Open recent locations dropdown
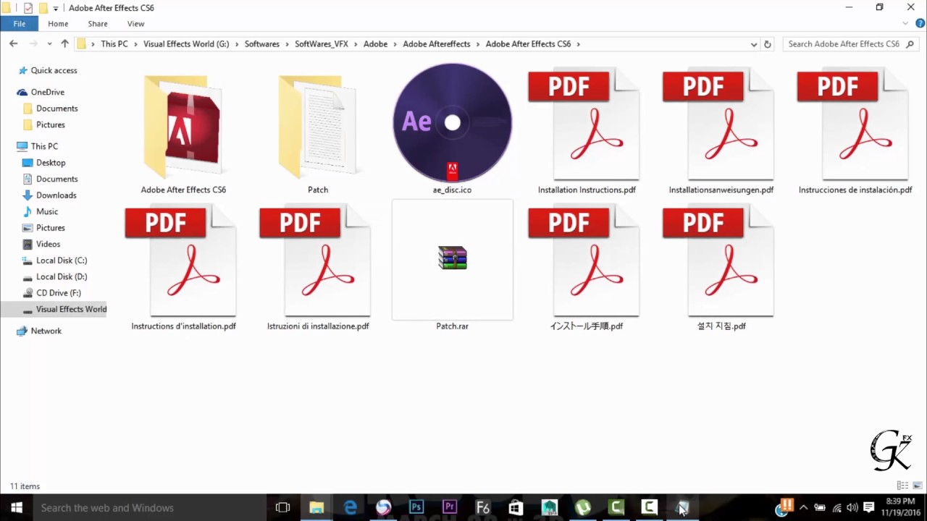 [50, 44]
